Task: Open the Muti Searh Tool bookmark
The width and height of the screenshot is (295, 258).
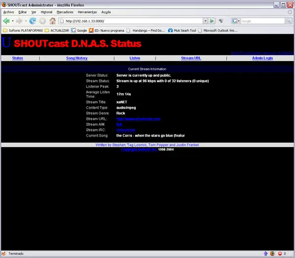Action: (x=182, y=30)
